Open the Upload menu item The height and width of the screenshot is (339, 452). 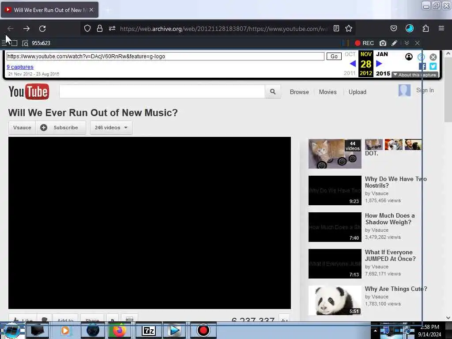click(x=358, y=92)
